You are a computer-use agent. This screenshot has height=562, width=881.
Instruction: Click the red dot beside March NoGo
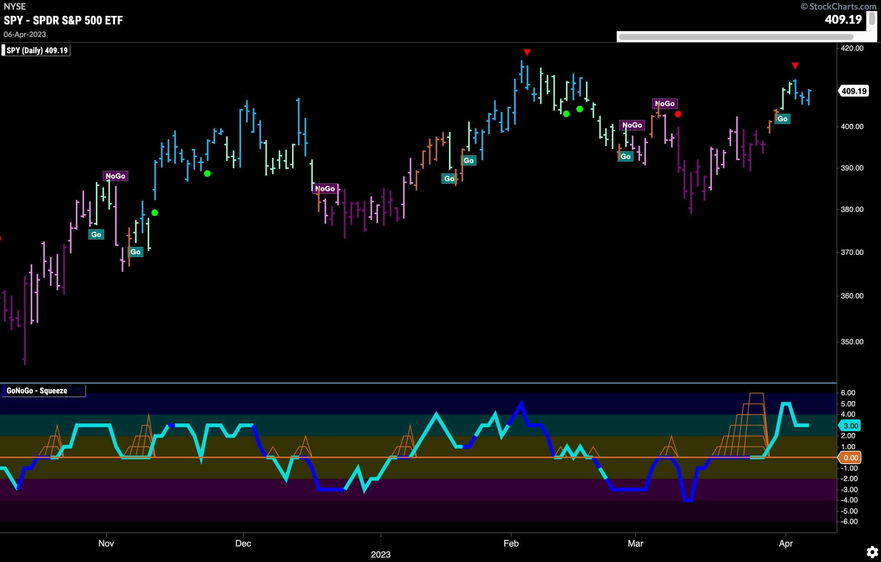pyautogui.click(x=678, y=114)
